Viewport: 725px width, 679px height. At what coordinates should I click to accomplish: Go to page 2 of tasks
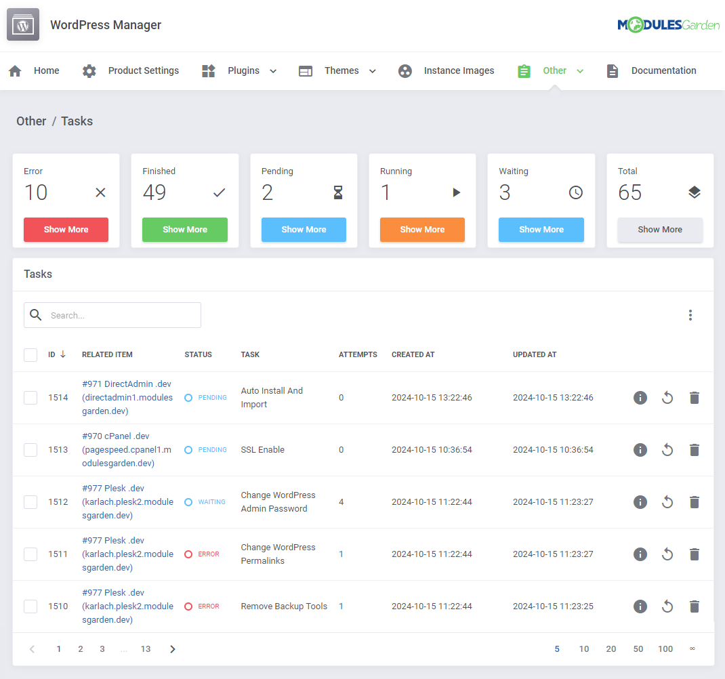pyautogui.click(x=81, y=649)
